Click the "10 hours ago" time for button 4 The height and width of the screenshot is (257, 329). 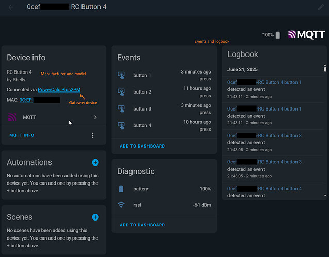(x=197, y=122)
